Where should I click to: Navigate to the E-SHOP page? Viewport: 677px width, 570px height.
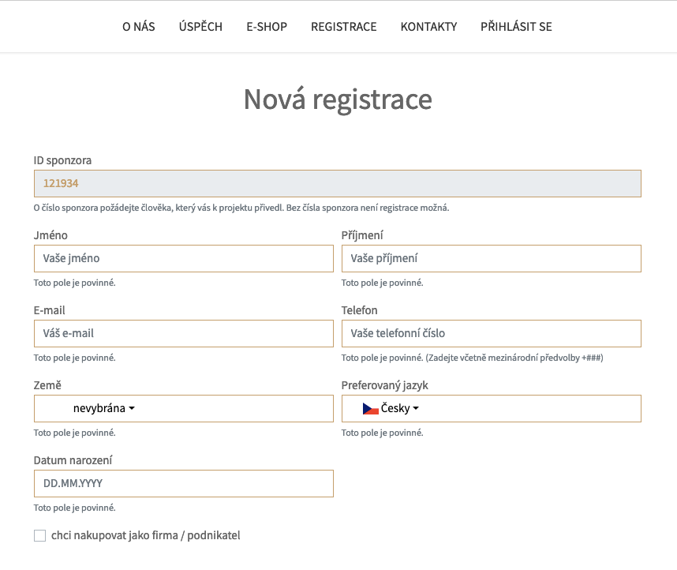point(267,27)
